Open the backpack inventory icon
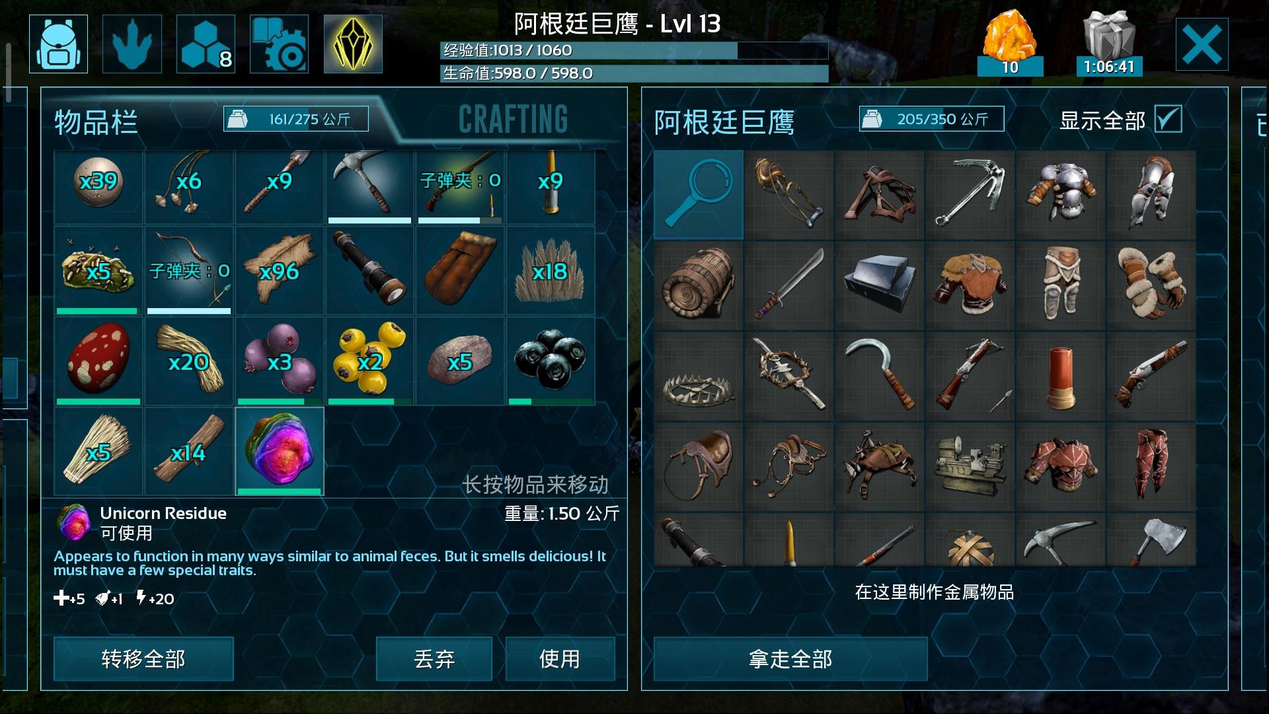 coord(58,44)
